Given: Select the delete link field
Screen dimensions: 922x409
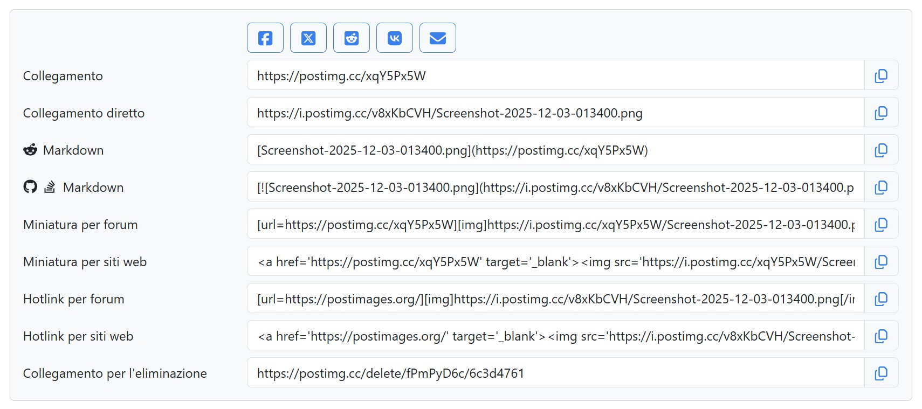Looking at the screenshot, I should pos(555,373).
